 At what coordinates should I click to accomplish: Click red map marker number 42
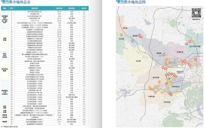point(176,76)
